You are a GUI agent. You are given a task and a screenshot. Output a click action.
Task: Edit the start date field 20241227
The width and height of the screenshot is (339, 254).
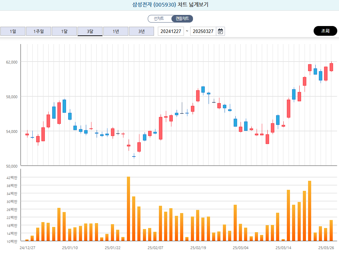[171, 31]
